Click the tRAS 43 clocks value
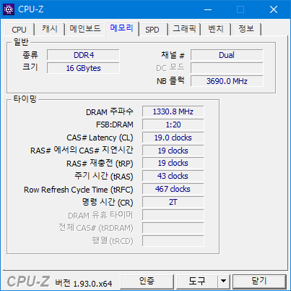The width and height of the screenshot is (291, 291). point(173,176)
